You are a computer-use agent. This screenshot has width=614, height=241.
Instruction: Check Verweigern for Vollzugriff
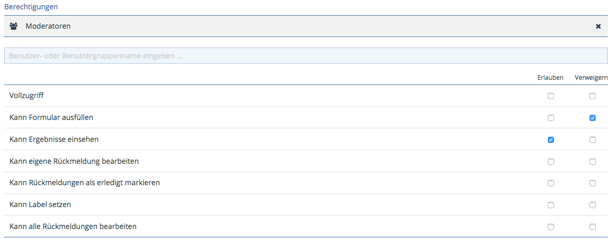click(593, 96)
